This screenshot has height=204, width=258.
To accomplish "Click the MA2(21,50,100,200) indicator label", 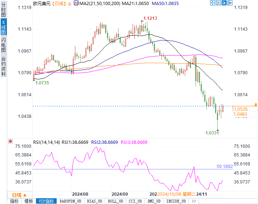I will (x=100, y=3).
